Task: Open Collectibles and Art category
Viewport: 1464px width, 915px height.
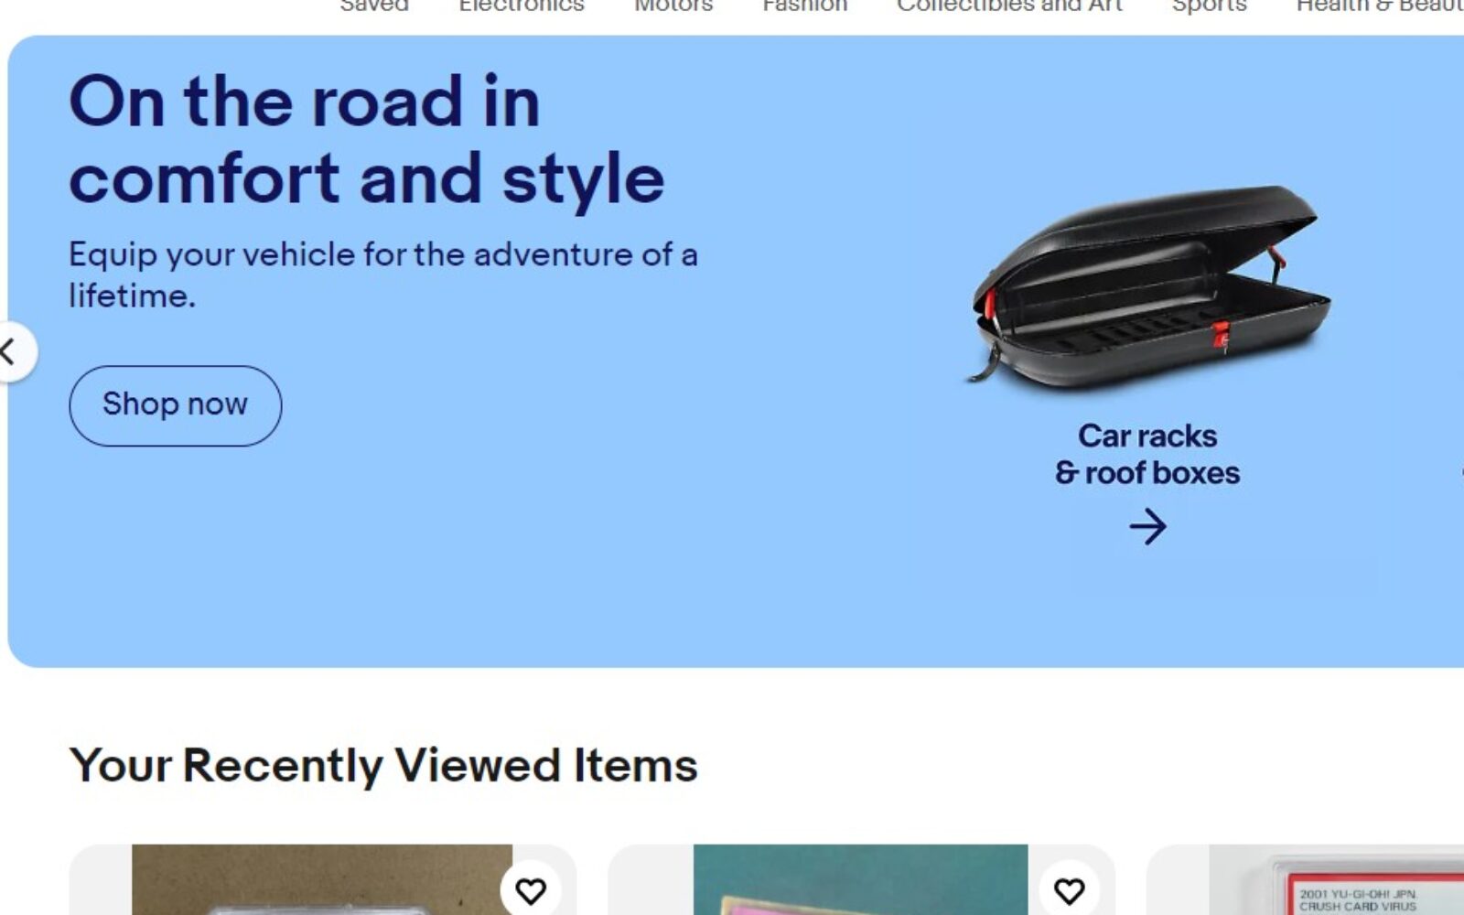Action: point(1009,5)
